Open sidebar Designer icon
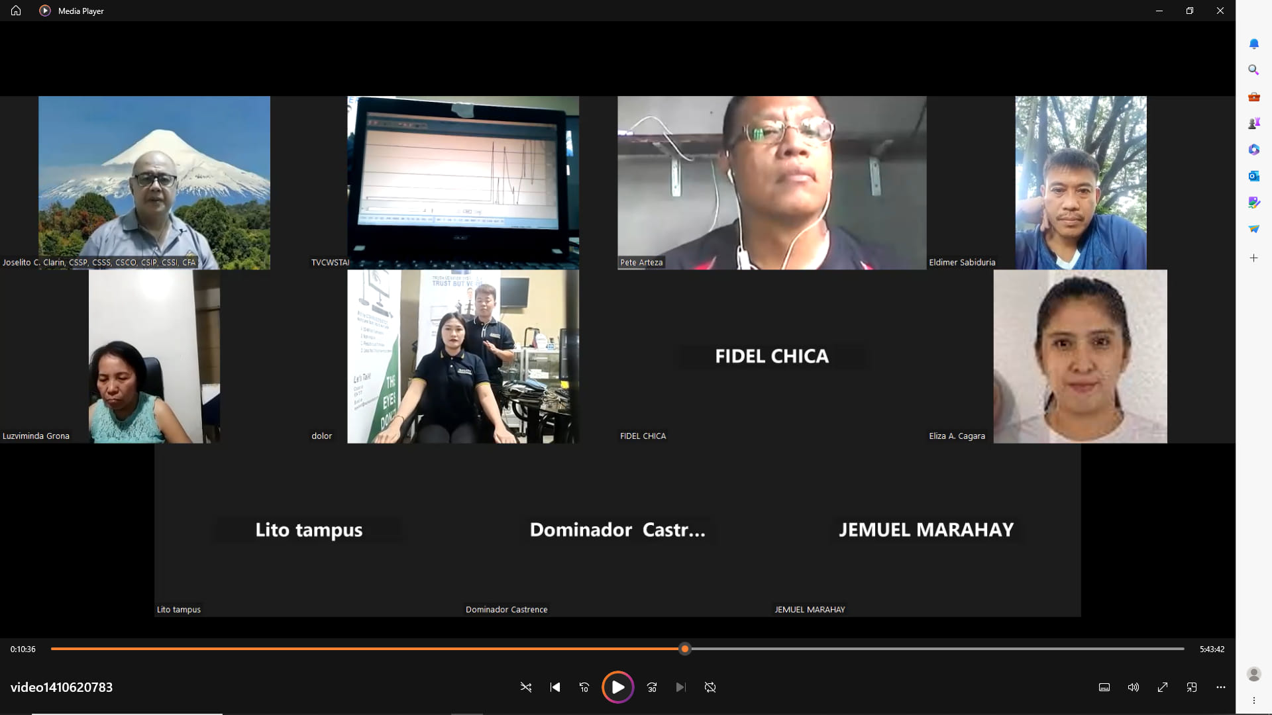Image resolution: width=1272 pixels, height=715 pixels. coord(1254,203)
